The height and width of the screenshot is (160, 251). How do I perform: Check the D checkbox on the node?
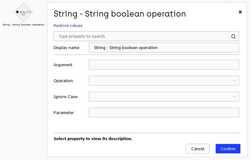pyautogui.click(x=27, y=12)
